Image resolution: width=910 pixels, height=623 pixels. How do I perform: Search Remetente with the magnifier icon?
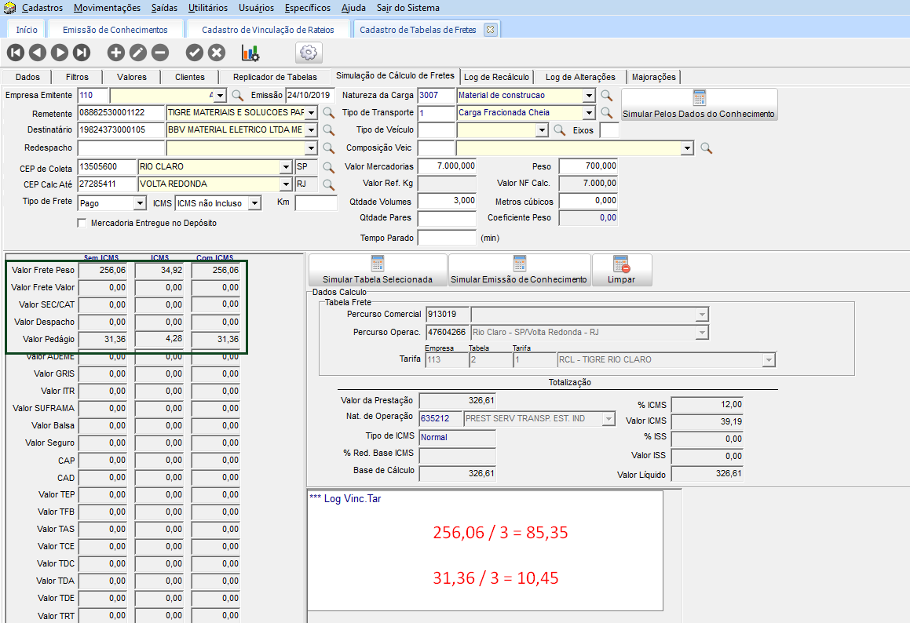(x=328, y=113)
